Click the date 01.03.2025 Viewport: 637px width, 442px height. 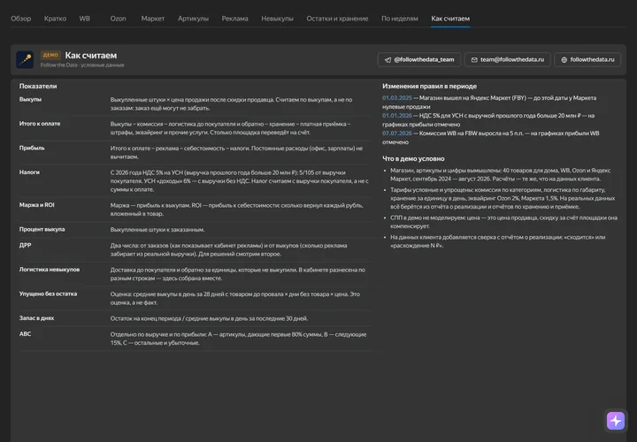tap(397, 98)
